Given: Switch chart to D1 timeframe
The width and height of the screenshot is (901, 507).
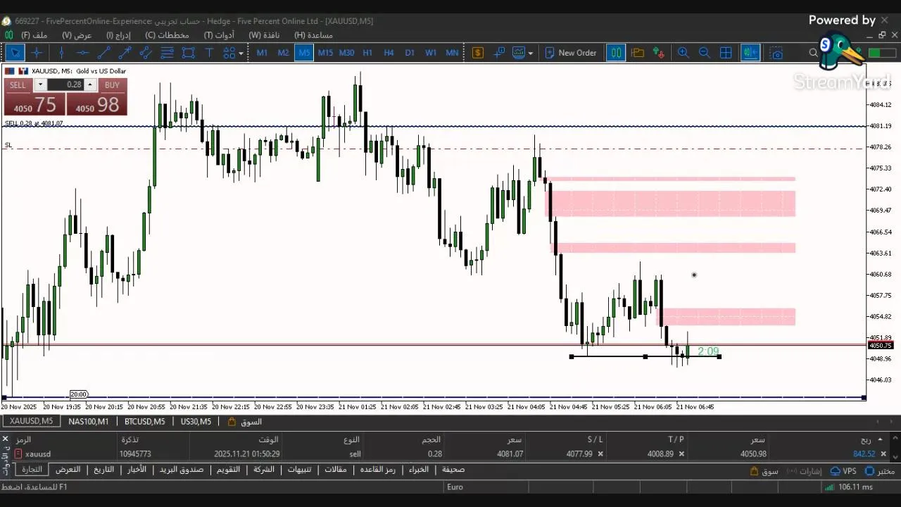Looking at the screenshot, I should pyautogui.click(x=410, y=53).
